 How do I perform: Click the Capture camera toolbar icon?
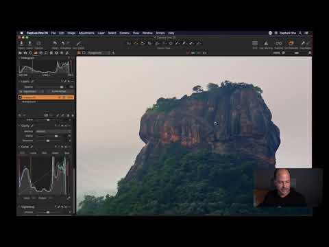tap(39, 43)
